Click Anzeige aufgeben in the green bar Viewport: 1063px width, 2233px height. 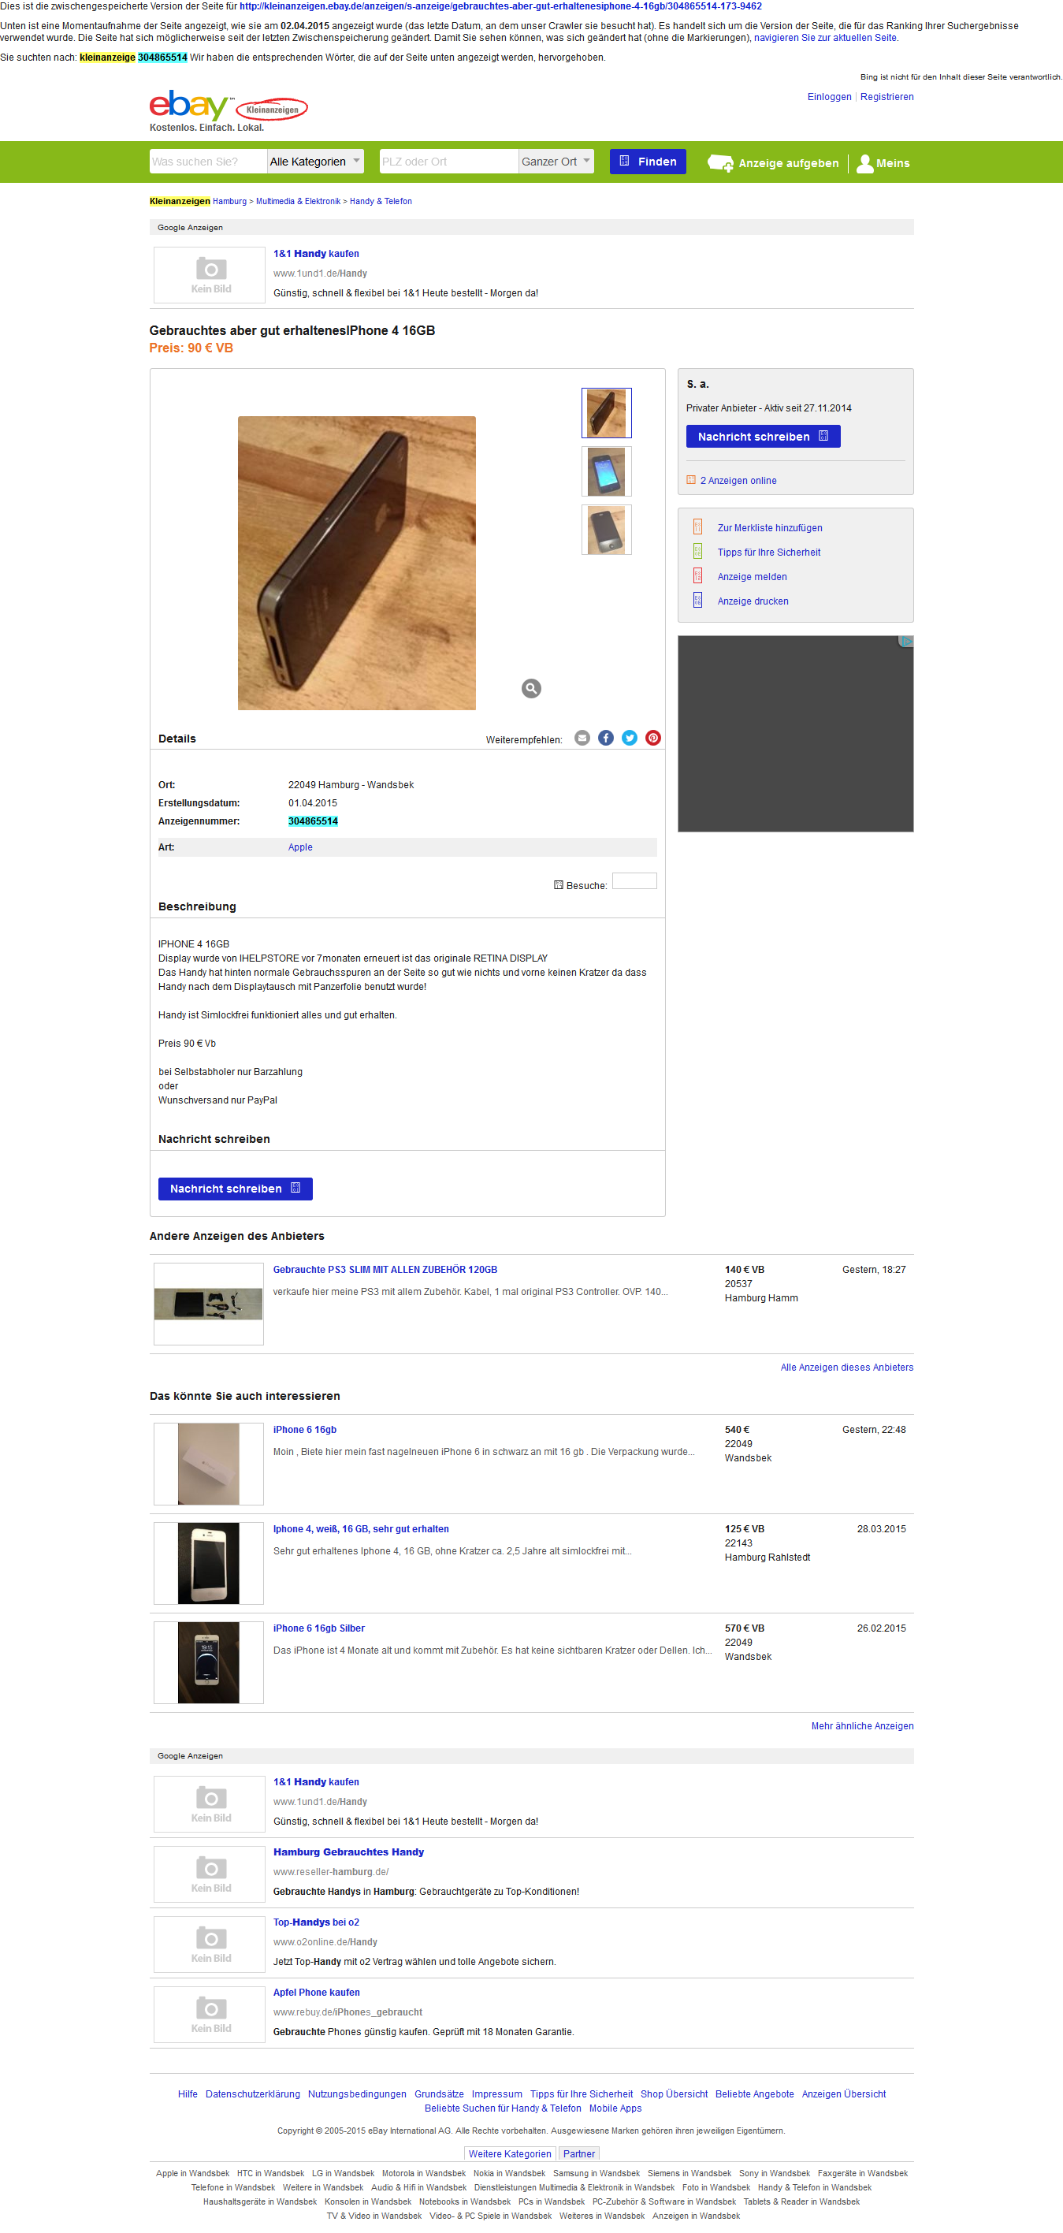pyautogui.click(x=773, y=163)
